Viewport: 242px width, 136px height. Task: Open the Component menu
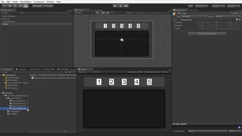coord(39,2)
